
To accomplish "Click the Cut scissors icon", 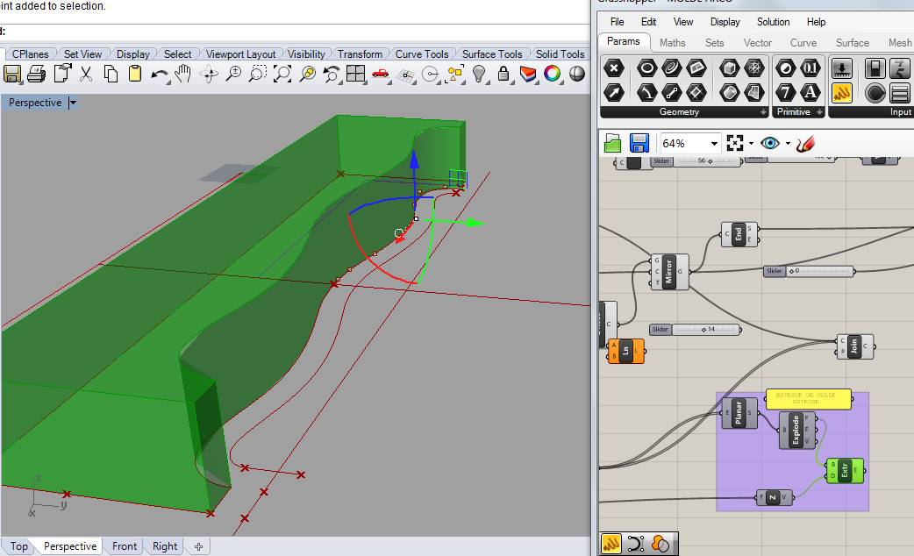I will coord(86,74).
